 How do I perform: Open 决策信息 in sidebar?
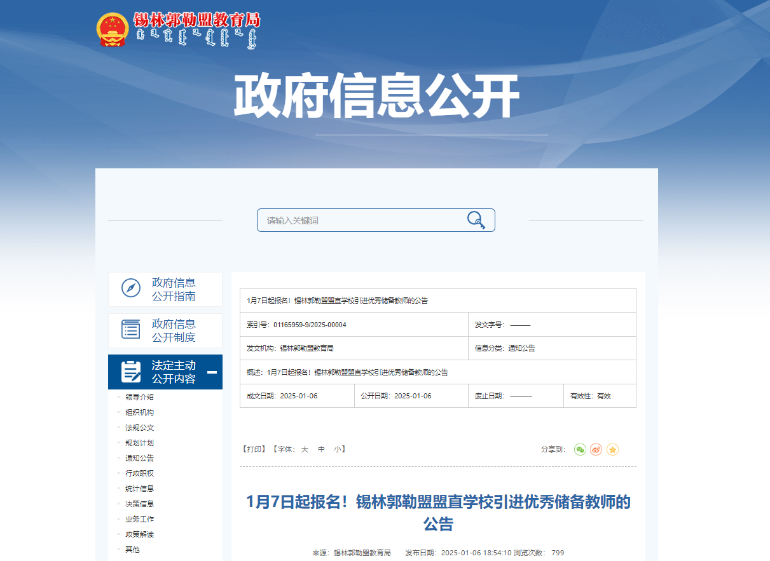139,504
